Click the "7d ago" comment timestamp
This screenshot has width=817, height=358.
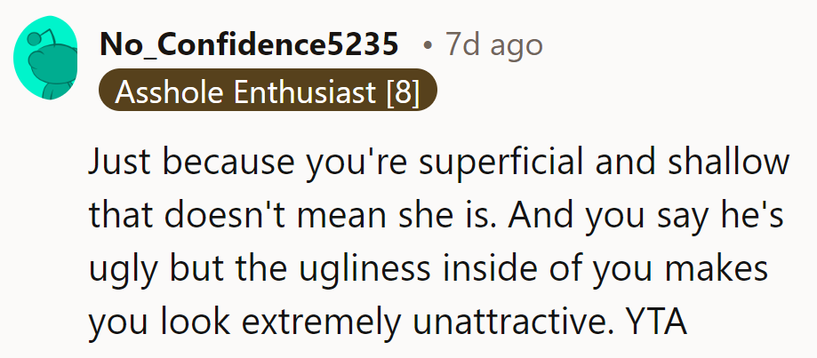coord(494,44)
